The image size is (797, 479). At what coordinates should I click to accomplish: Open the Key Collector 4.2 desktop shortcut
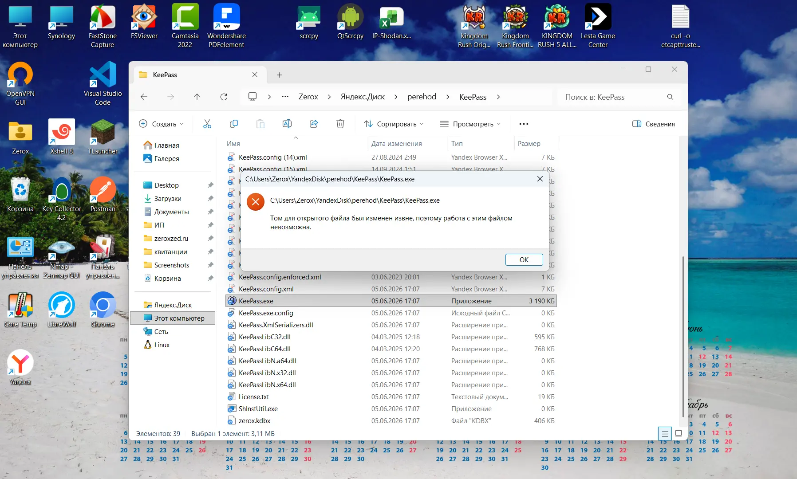point(62,199)
